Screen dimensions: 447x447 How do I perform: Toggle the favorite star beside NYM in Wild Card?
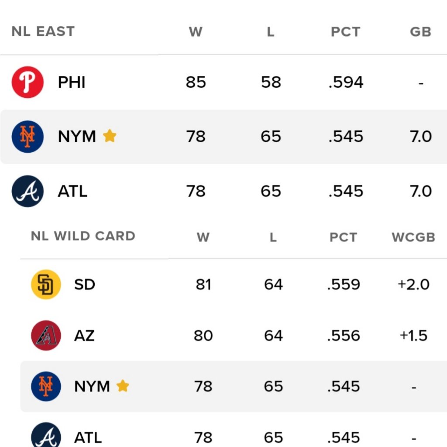point(123,386)
